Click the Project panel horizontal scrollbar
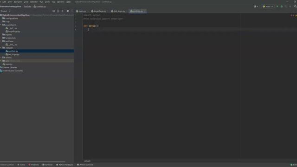The image size is (297, 167). tap(32, 162)
